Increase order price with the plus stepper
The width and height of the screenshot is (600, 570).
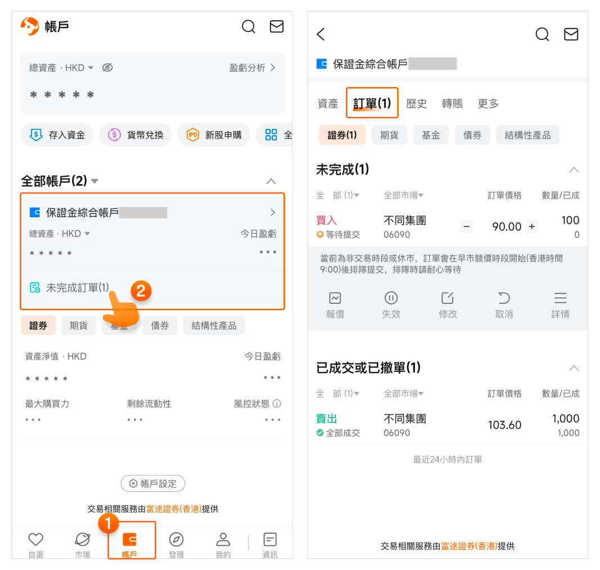[532, 227]
